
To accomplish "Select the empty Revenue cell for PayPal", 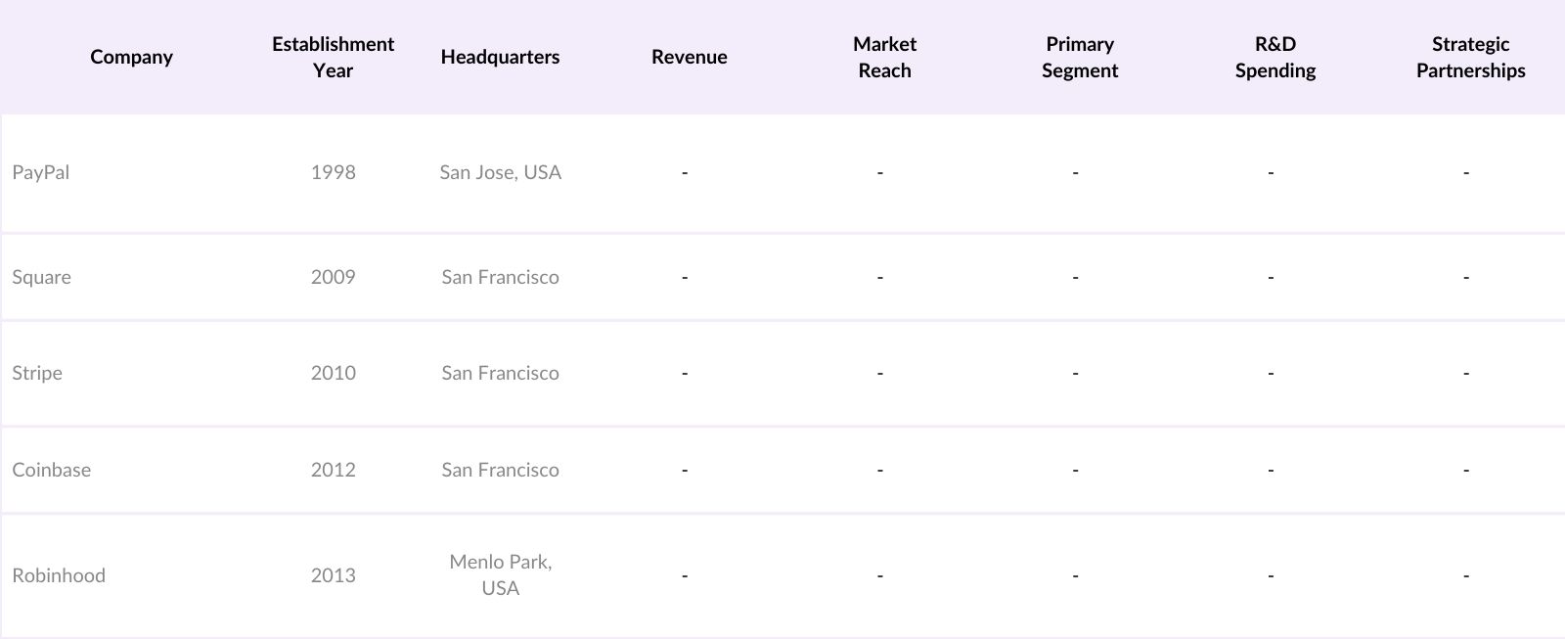I will click(685, 172).
